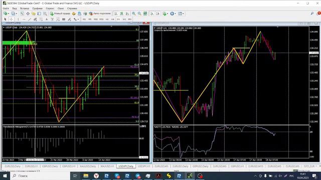Open the Strategy Tester
Viewport: 321px width, 180px height.
45,13
